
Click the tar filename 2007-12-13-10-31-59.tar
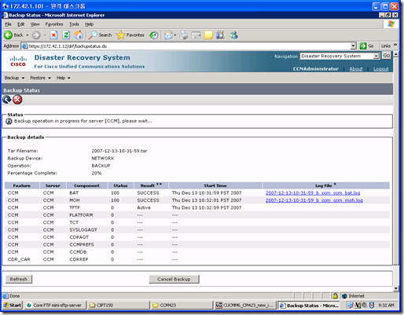(x=119, y=151)
